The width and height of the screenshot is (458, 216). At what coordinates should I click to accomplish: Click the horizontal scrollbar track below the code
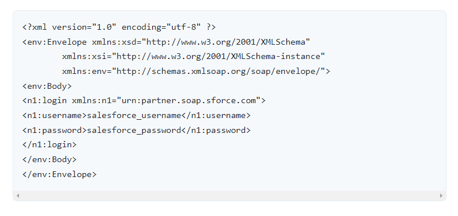[230, 195]
